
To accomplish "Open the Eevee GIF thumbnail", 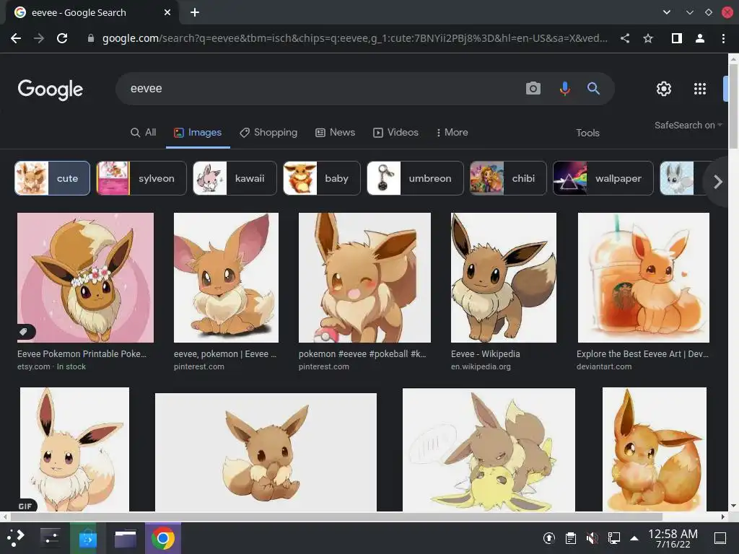I will [x=74, y=449].
